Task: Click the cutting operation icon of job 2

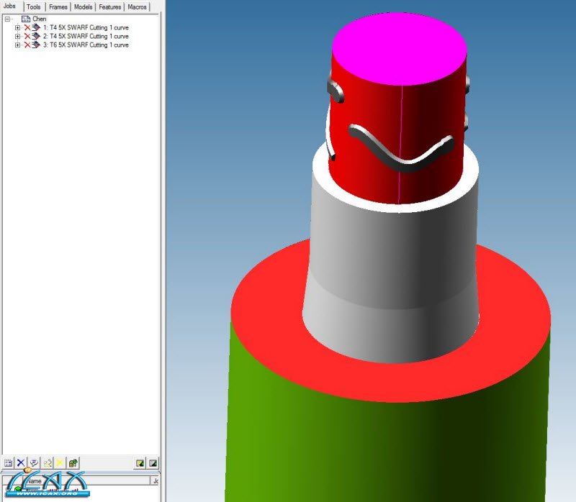Action: click(x=35, y=36)
